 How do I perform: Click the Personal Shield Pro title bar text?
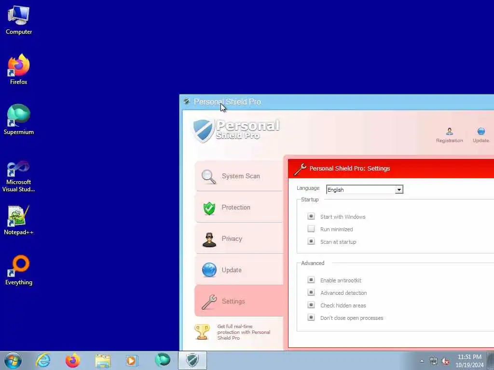point(227,102)
